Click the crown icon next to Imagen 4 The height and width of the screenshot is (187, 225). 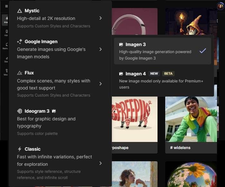pos(121,74)
